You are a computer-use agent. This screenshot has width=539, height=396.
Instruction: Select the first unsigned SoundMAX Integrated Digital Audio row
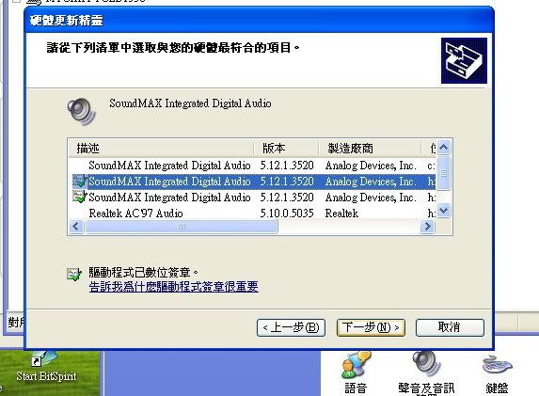(x=253, y=166)
